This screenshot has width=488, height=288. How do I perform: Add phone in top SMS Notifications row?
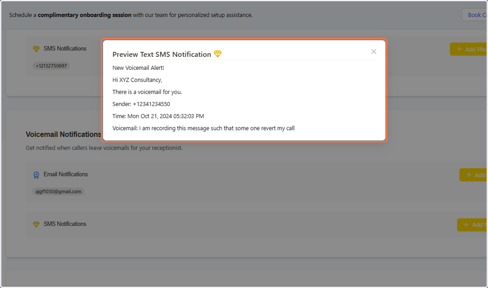(x=469, y=49)
